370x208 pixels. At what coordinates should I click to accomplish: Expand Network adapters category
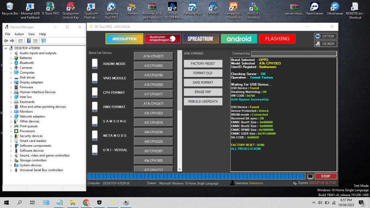click(x=11, y=117)
